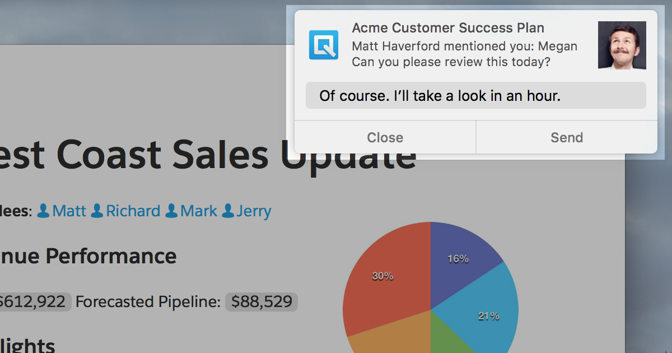Image resolution: width=672 pixels, height=353 pixels.
Task: Click the person icon beside Matt
Action: click(x=44, y=211)
